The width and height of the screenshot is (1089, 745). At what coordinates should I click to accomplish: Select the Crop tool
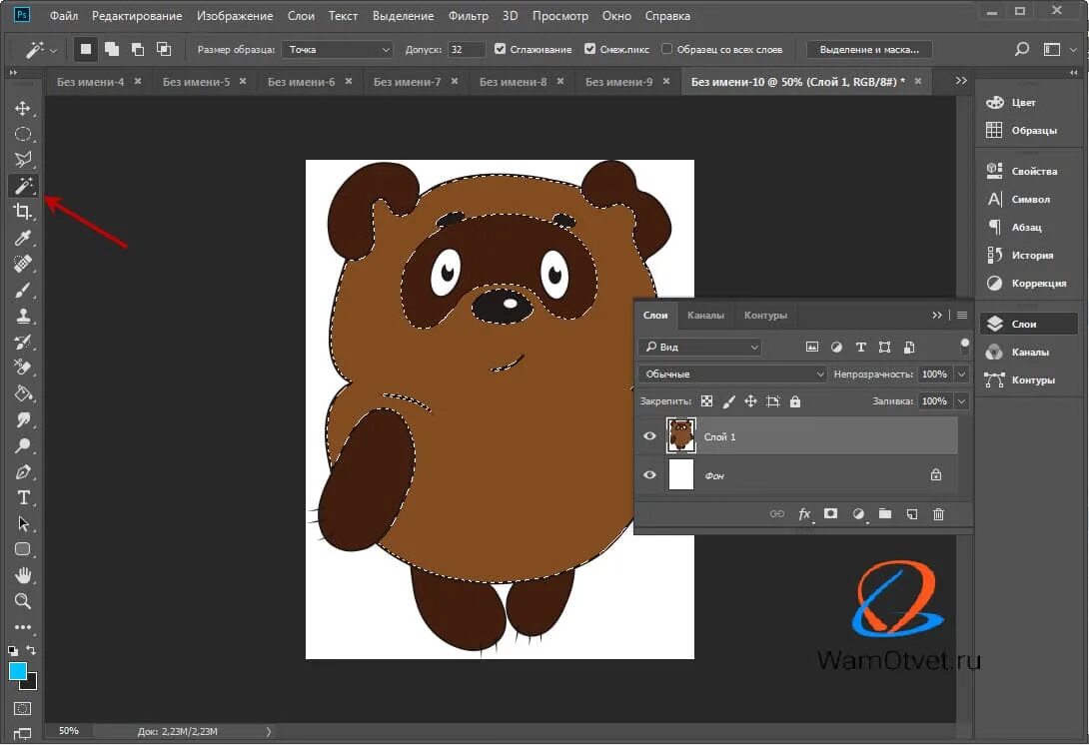23,212
